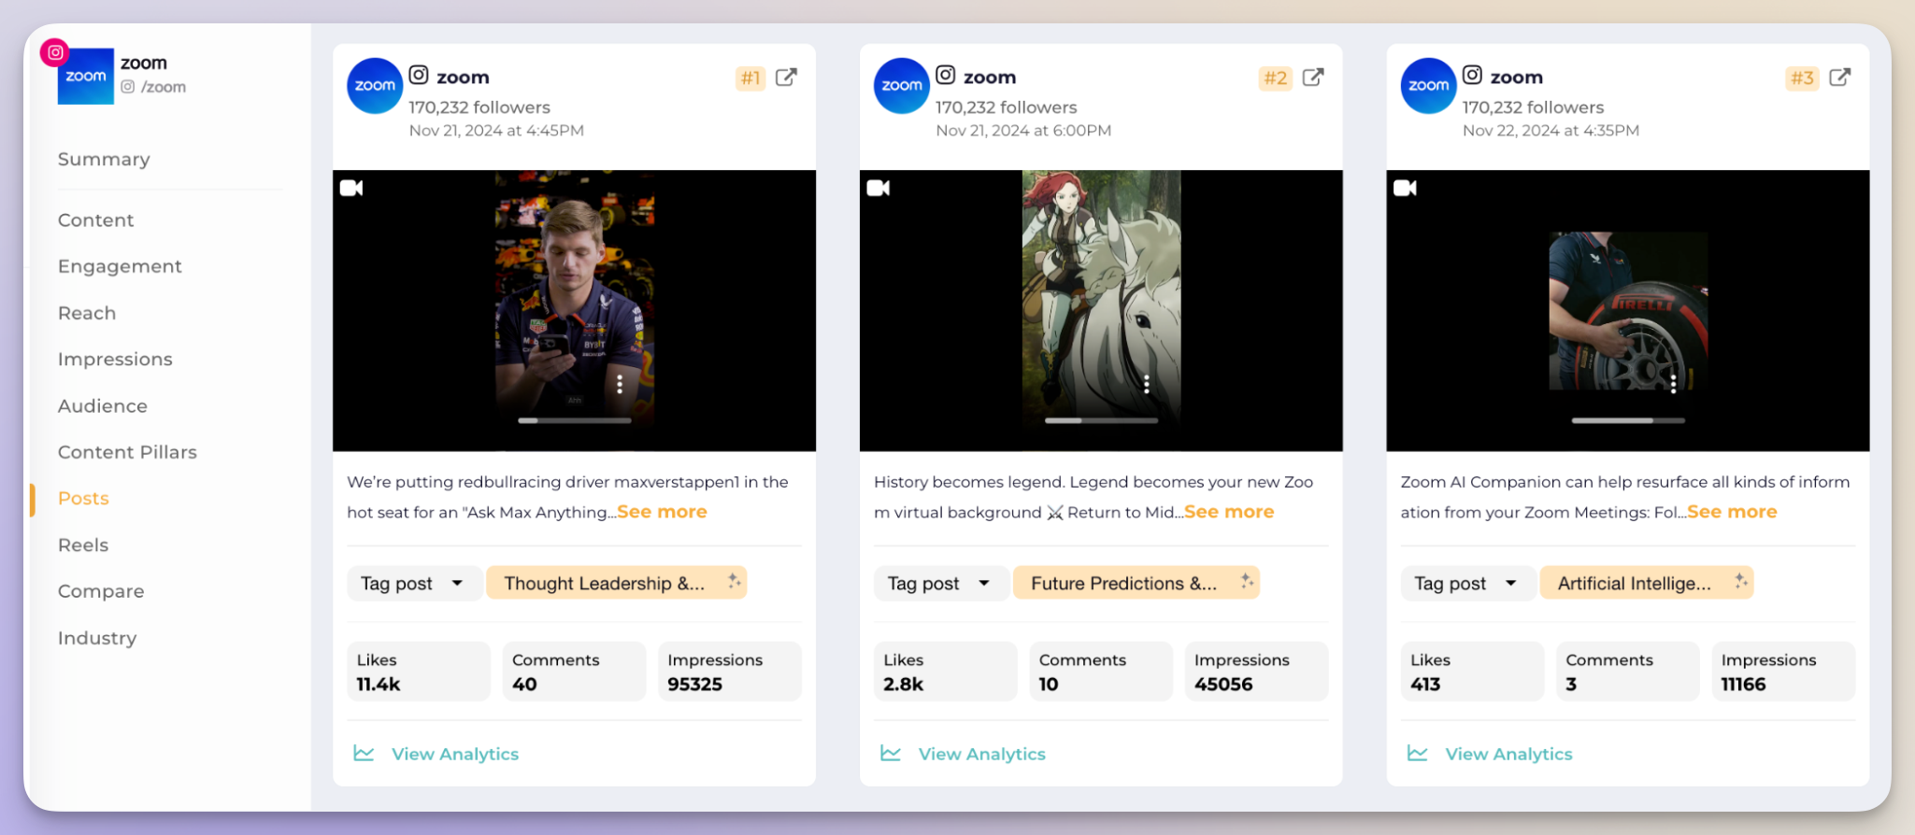Click #2 rank badge
This screenshot has height=835, width=1915.
pyautogui.click(x=1276, y=78)
